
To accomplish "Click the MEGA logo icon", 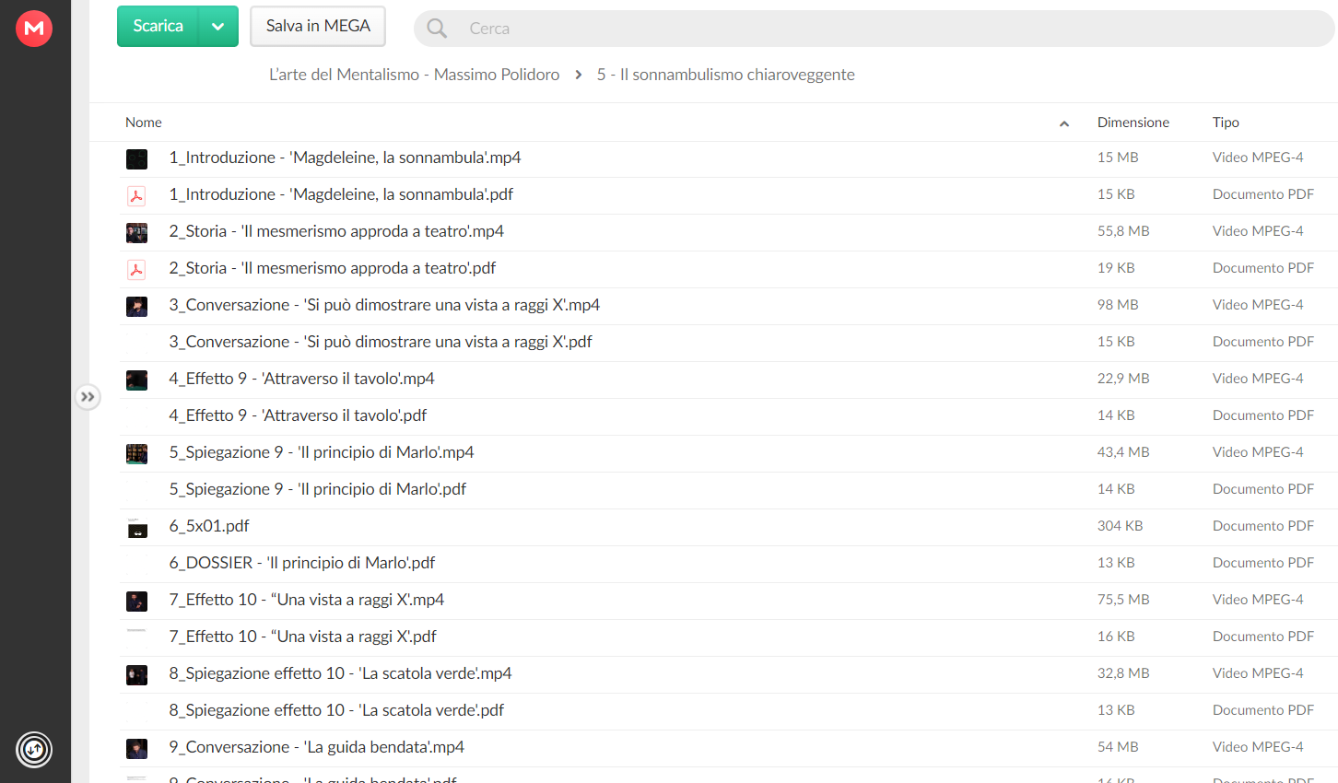I will [x=34, y=29].
